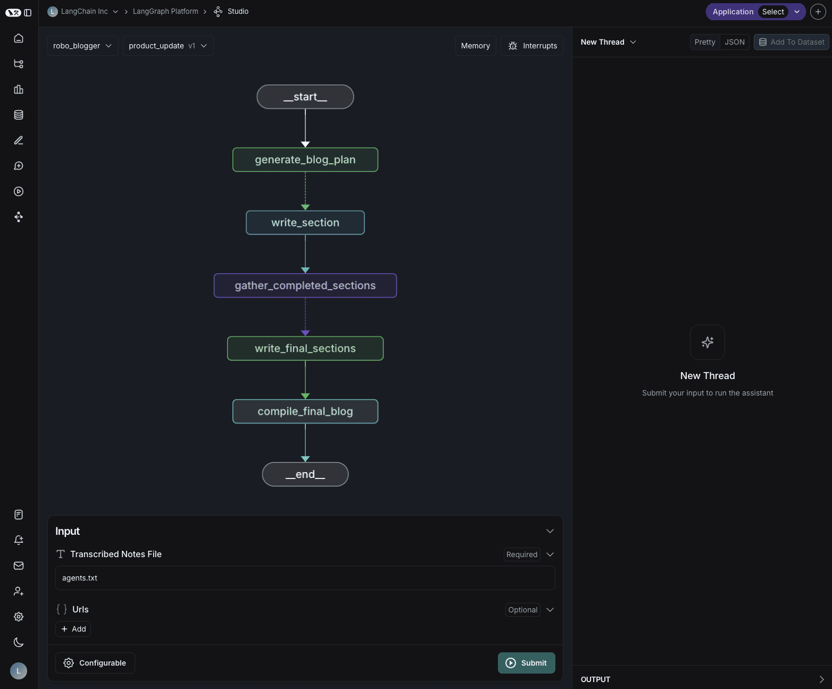This screenshot has width=832, height=689.
Task: Select the write_final_sections node
Action: pyautogui.click(x=305, y=348)
